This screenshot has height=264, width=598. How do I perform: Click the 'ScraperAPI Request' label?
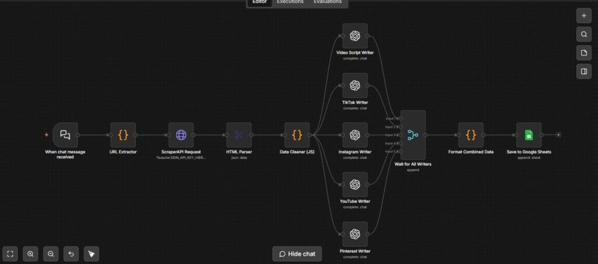click(x=181, y=152)
